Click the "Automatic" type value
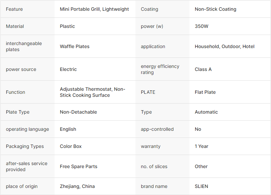 coord(206,112)
